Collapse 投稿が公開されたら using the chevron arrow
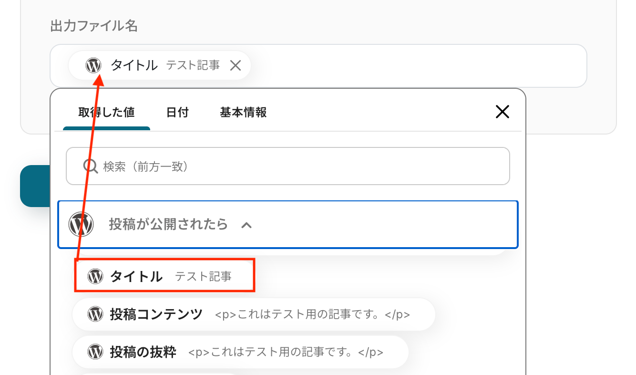This screenshot has height=375, width=636. tap(246, 225)
